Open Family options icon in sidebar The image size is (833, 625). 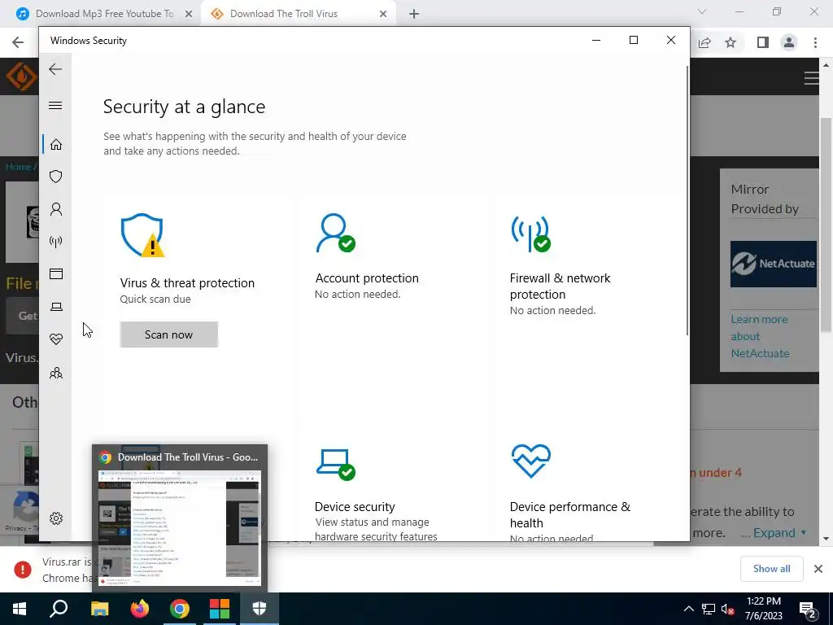[56, 373]
